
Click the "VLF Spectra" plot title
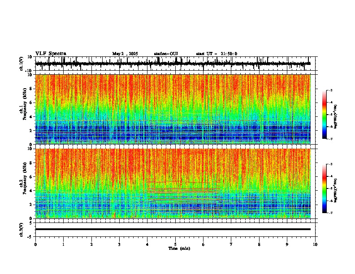click(51, 54)
